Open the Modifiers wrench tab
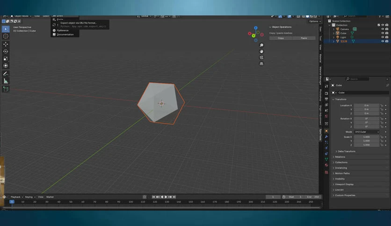 [x=326, y=137]
